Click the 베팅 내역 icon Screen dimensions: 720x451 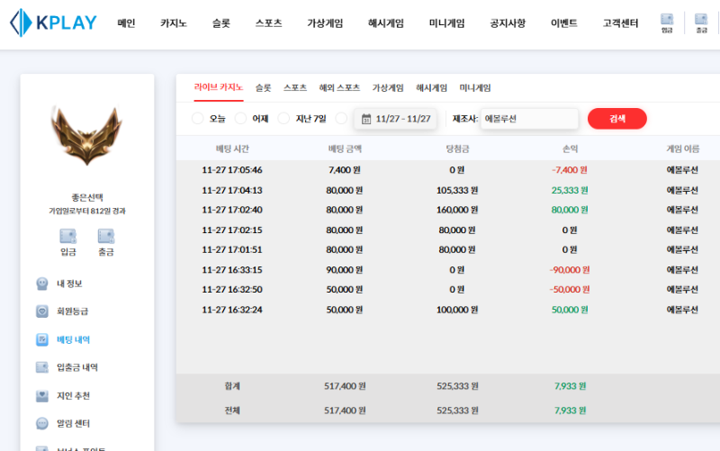point(41,339)
